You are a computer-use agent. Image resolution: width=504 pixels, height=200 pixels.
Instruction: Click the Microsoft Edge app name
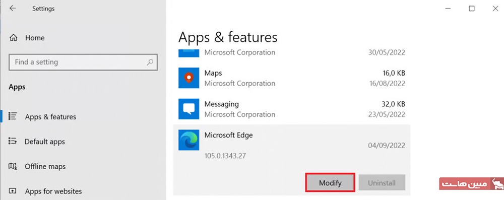click(x=228, y=135)
